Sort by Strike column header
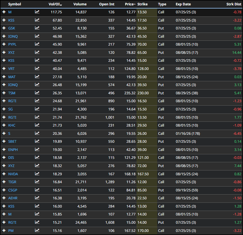243x235 pixels. point(142,4)
